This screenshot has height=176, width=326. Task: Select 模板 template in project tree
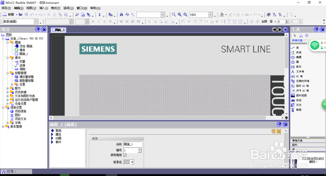[x=22, y=50]
